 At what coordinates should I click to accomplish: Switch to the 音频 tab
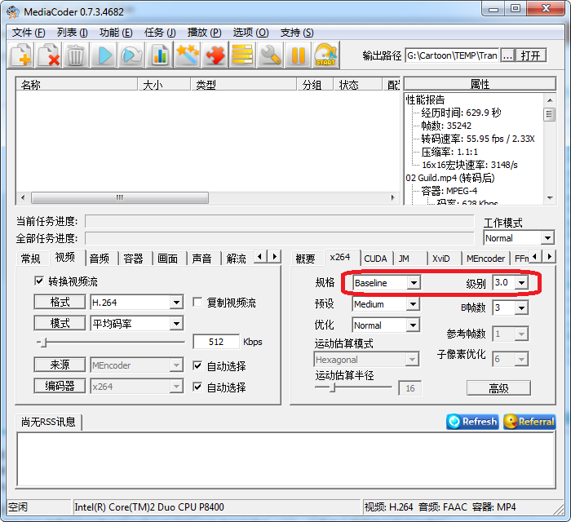pyautogui.click(x=99, y=259)
